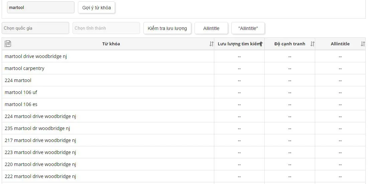Click search volume cell for martool 106 es
This screenshot has width=368, height=184.
pyautogui.click(x=239, y=104)
